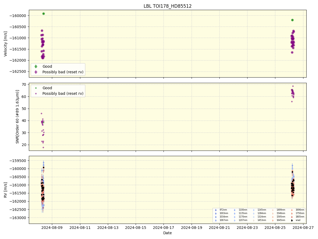
Task: Click the green Good velocity point on August 8
Action: click(x=43, y=14)
